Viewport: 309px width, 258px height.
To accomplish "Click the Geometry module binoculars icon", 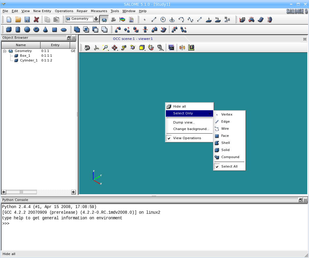I will pos(104,19).
